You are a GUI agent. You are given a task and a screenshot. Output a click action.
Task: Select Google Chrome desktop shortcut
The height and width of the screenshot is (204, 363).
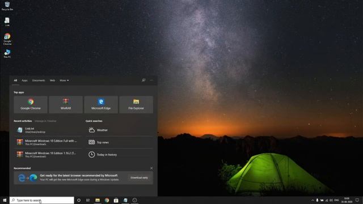pyautogui.click(x=7, y=39)
